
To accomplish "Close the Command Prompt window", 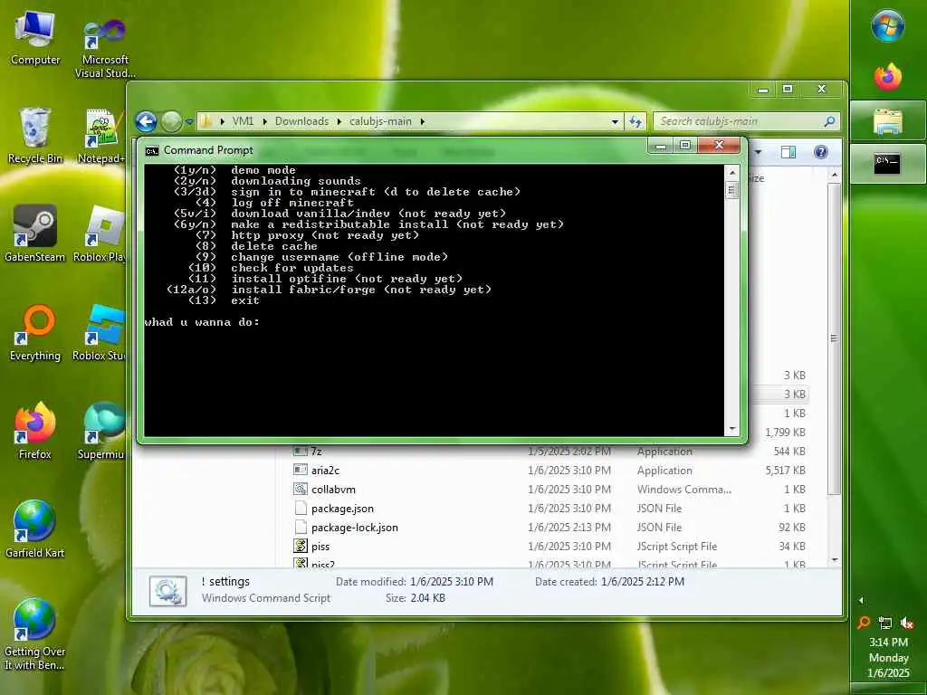I will point(719,145).
